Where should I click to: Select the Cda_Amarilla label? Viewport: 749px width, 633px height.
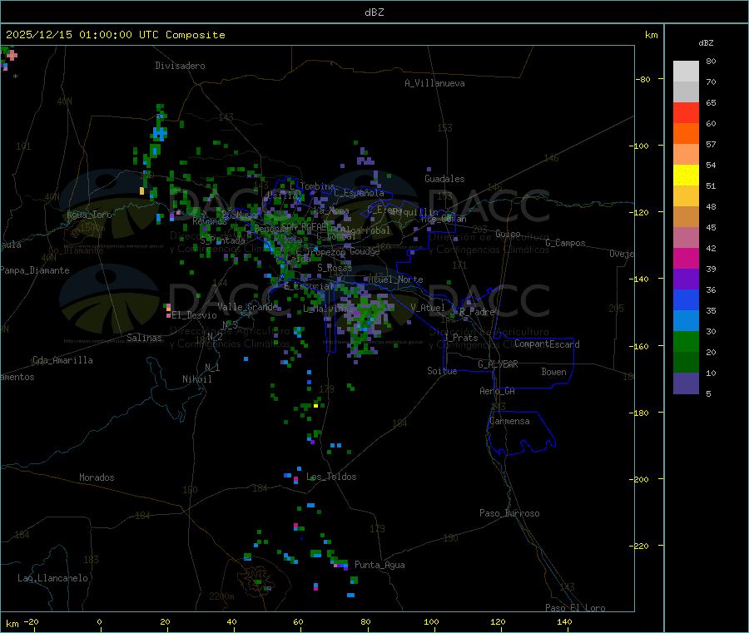tap(62, 360)
